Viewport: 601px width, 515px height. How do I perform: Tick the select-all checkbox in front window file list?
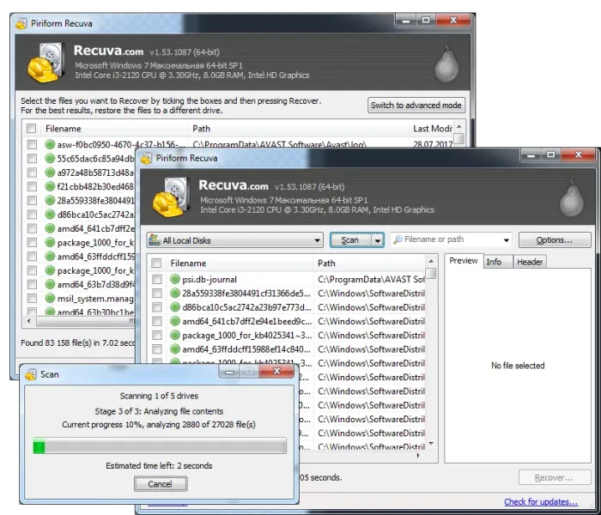(x=156, y=263)
